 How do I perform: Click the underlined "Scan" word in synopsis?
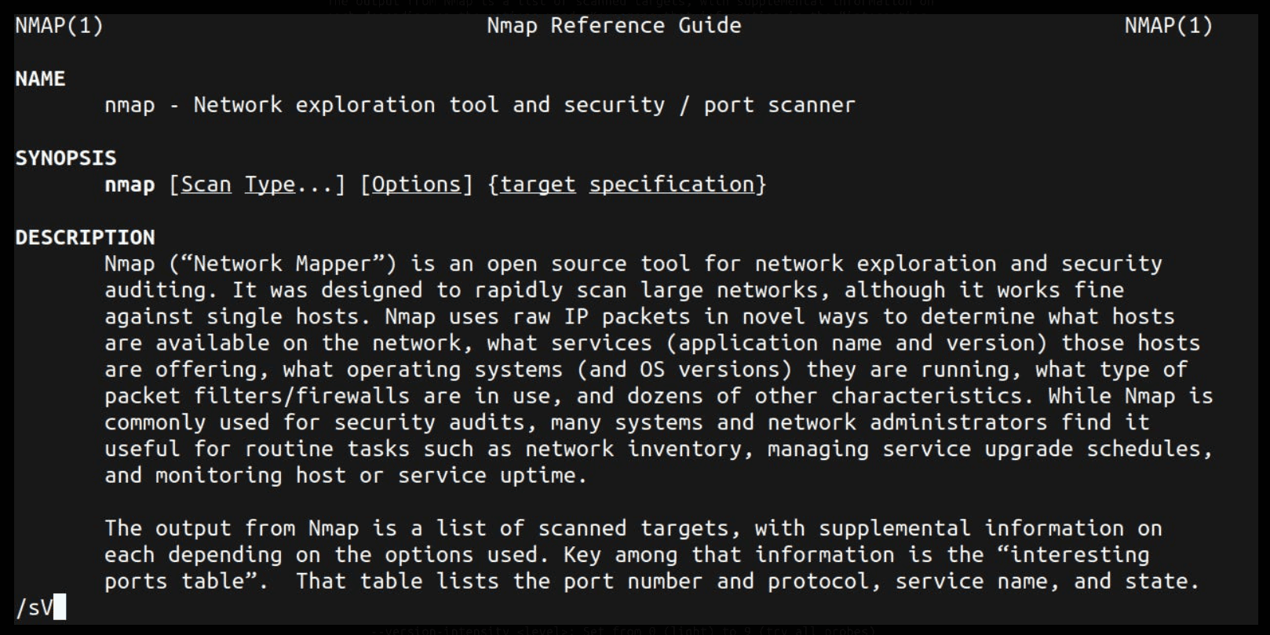[x=206, y=184]
